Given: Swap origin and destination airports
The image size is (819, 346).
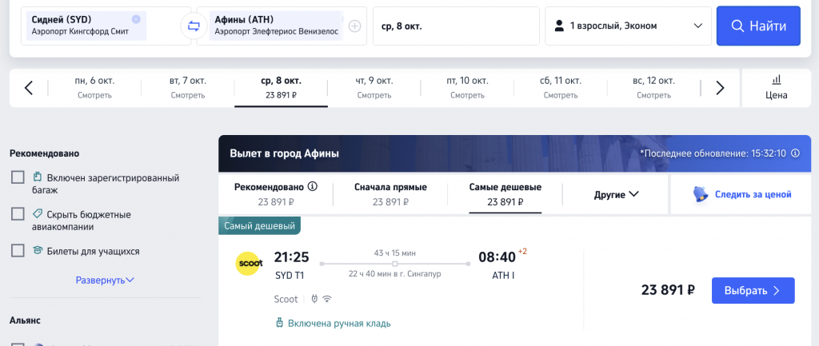Looking at the screenshot, I should click(x=194, y=26).
